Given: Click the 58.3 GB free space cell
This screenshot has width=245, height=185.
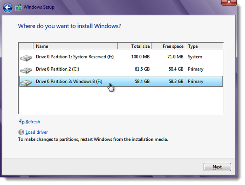Looking at the screenshot, I should pos(176,82).
